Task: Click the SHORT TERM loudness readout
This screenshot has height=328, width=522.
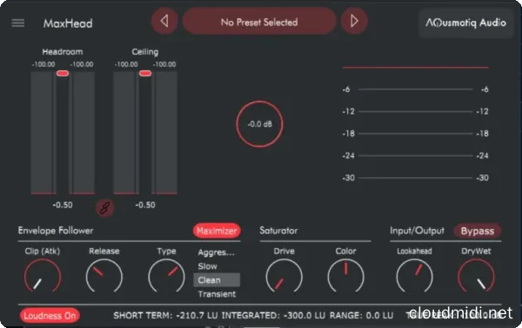Action: point(165,315)
